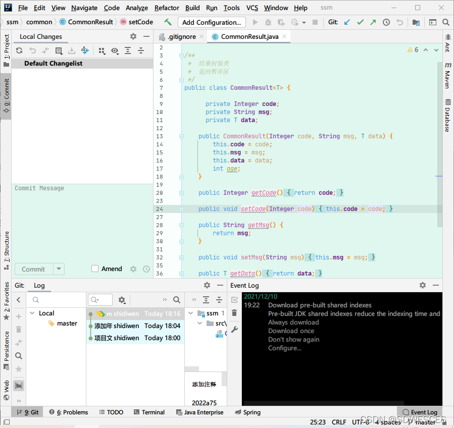The width and height of the screenshot is (454, 428).
Task: Expand folded setMsg method on line 32
Action: (x=181, y=257)
